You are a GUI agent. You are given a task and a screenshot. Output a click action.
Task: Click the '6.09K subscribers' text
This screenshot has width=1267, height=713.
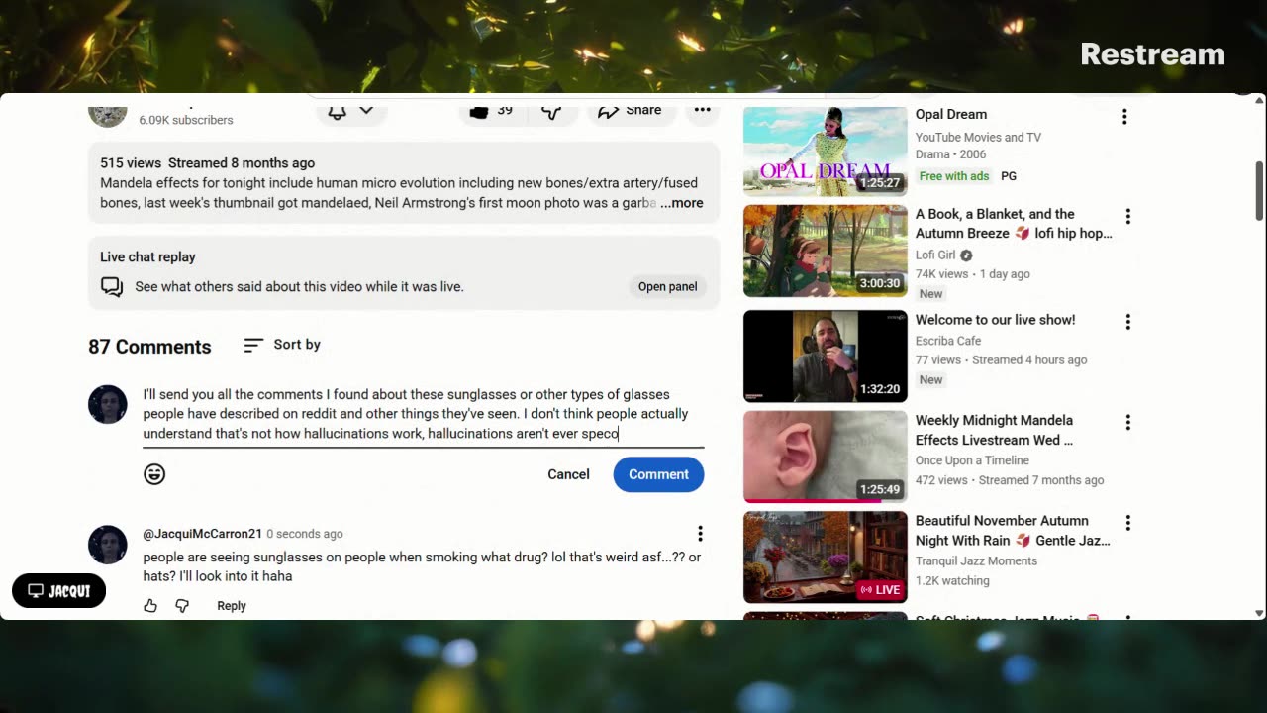(x=186, y=120)
